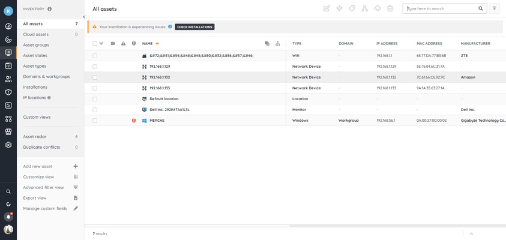
Task: Open the marketplace store icon in the left rail
Action: pyautogui.click(x=8, y=131)
